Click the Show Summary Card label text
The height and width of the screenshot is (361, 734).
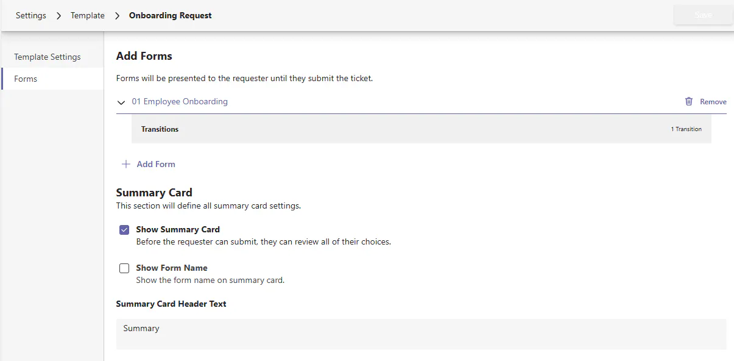pyautogui.click(x=178, y=230)
